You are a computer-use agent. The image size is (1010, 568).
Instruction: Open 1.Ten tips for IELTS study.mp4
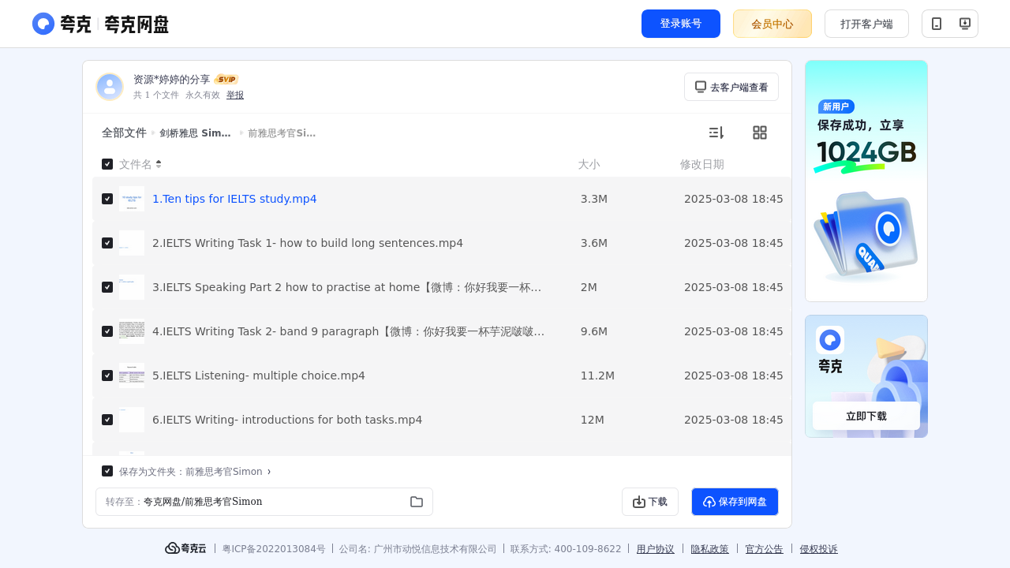coord(234,199)
